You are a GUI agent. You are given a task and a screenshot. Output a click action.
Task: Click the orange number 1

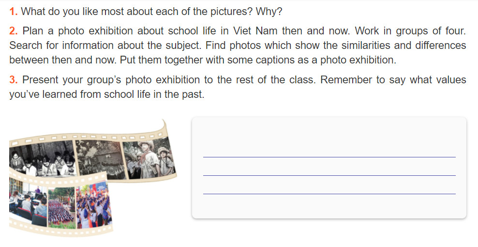[x=14, y=12]
